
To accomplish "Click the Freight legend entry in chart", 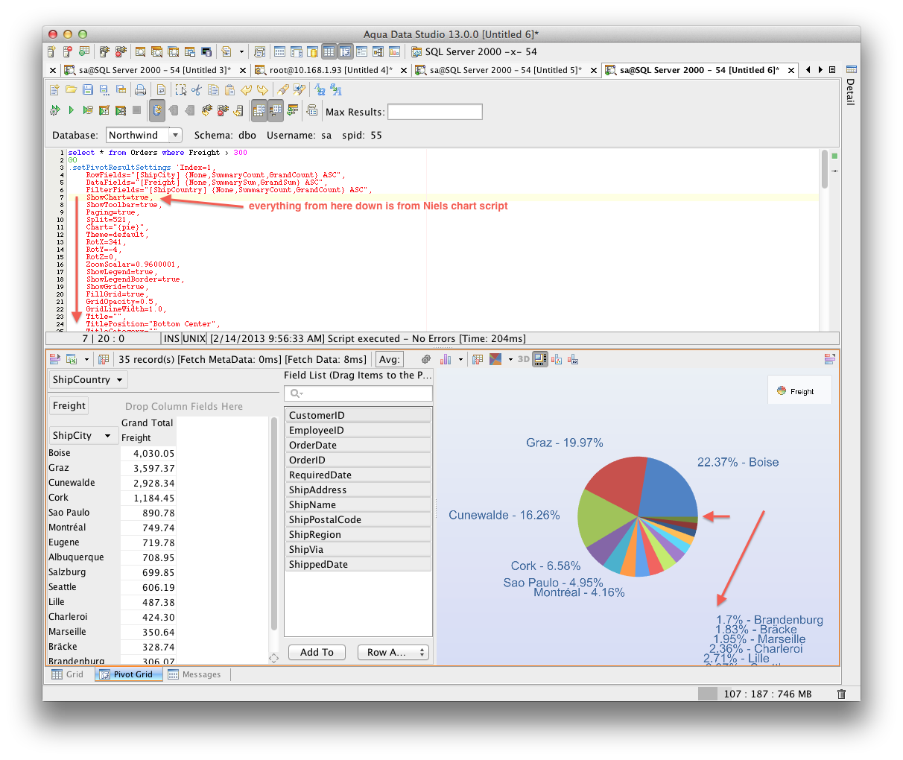I will coord(796,391).
